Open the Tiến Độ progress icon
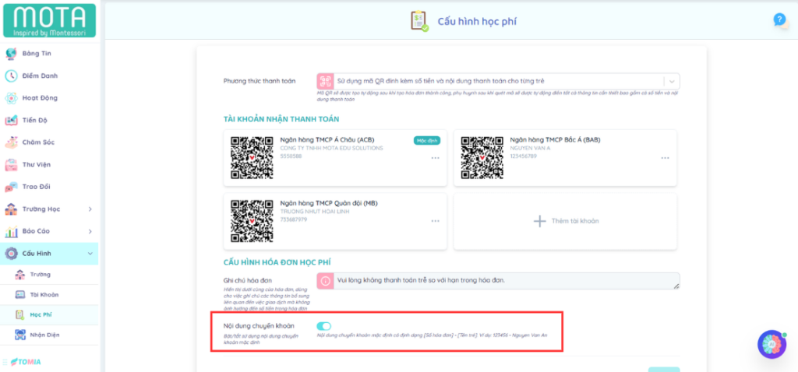 [x=11, y=121]
